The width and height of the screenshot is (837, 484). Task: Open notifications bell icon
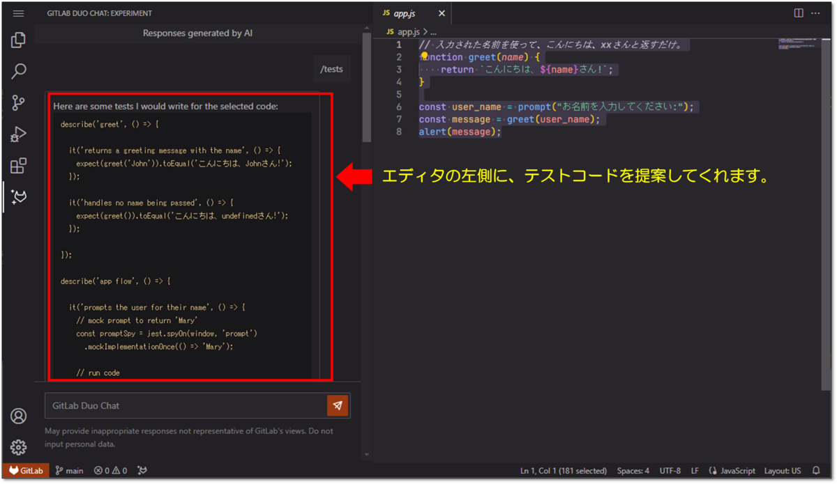click(x=816, y=471)
